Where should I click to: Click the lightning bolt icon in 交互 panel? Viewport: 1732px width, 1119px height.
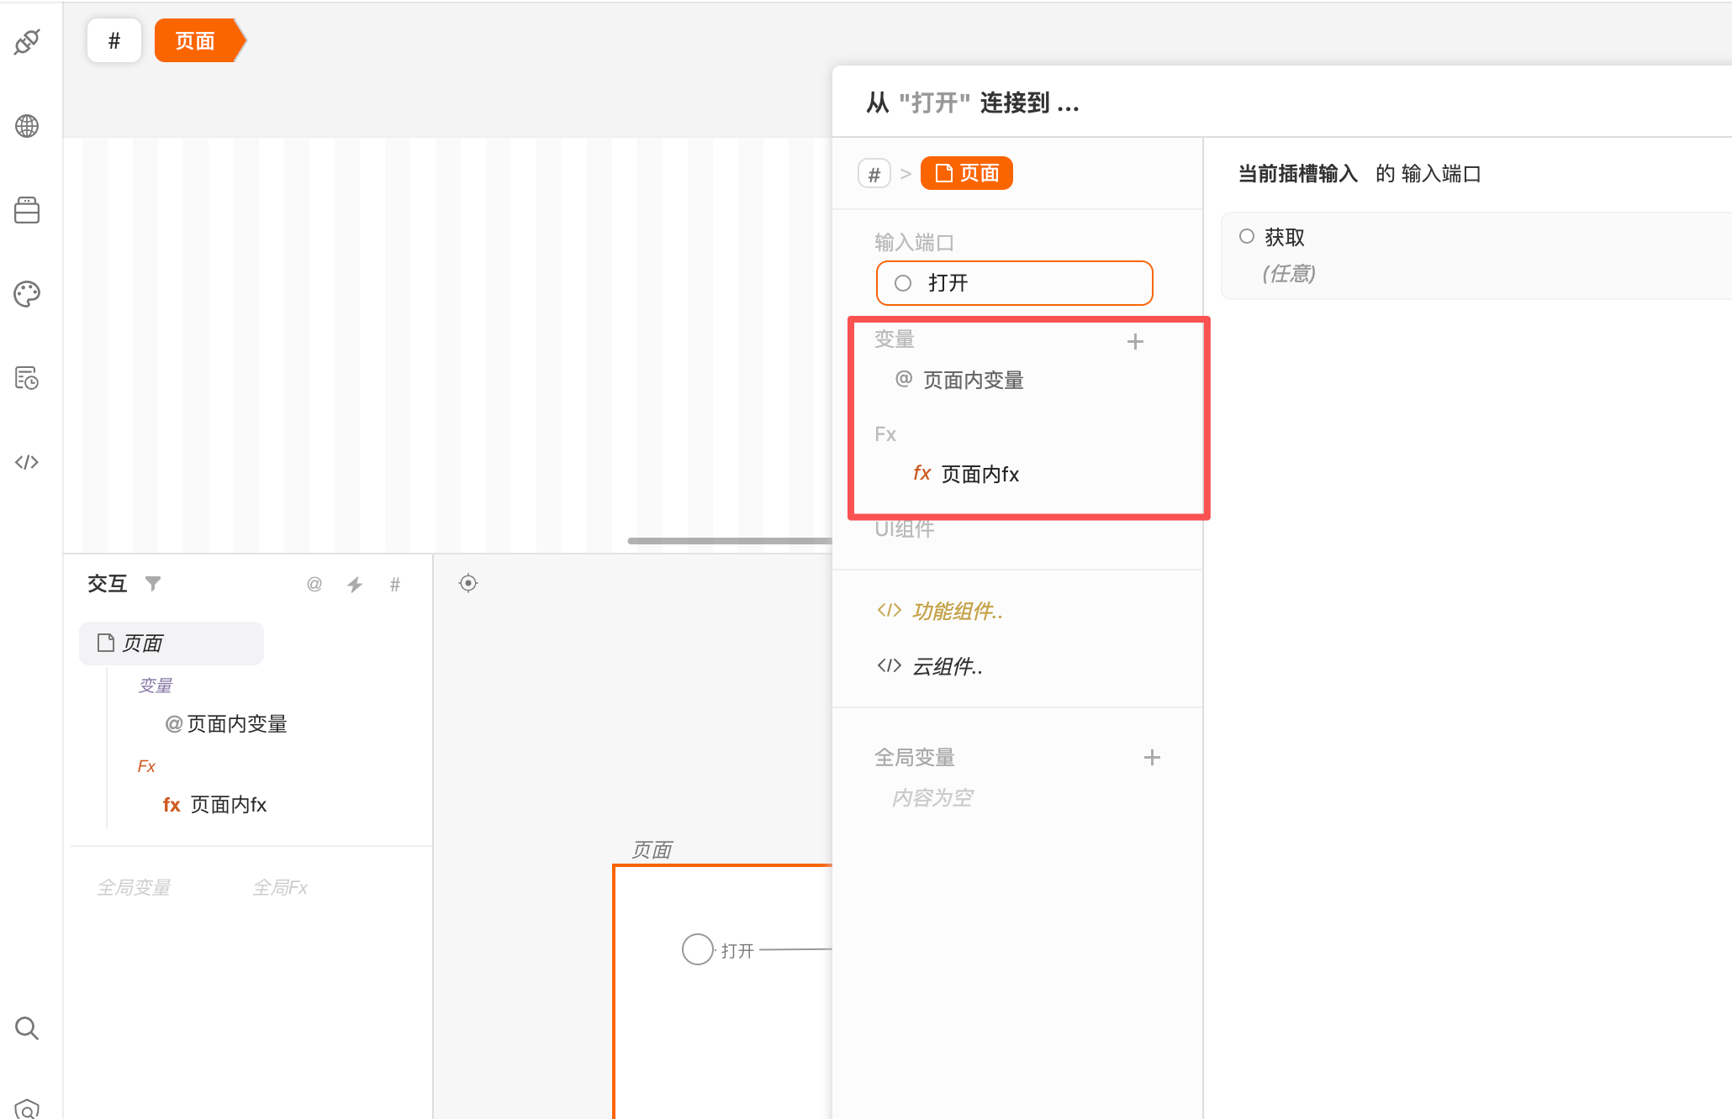click(x=355, y=585)
